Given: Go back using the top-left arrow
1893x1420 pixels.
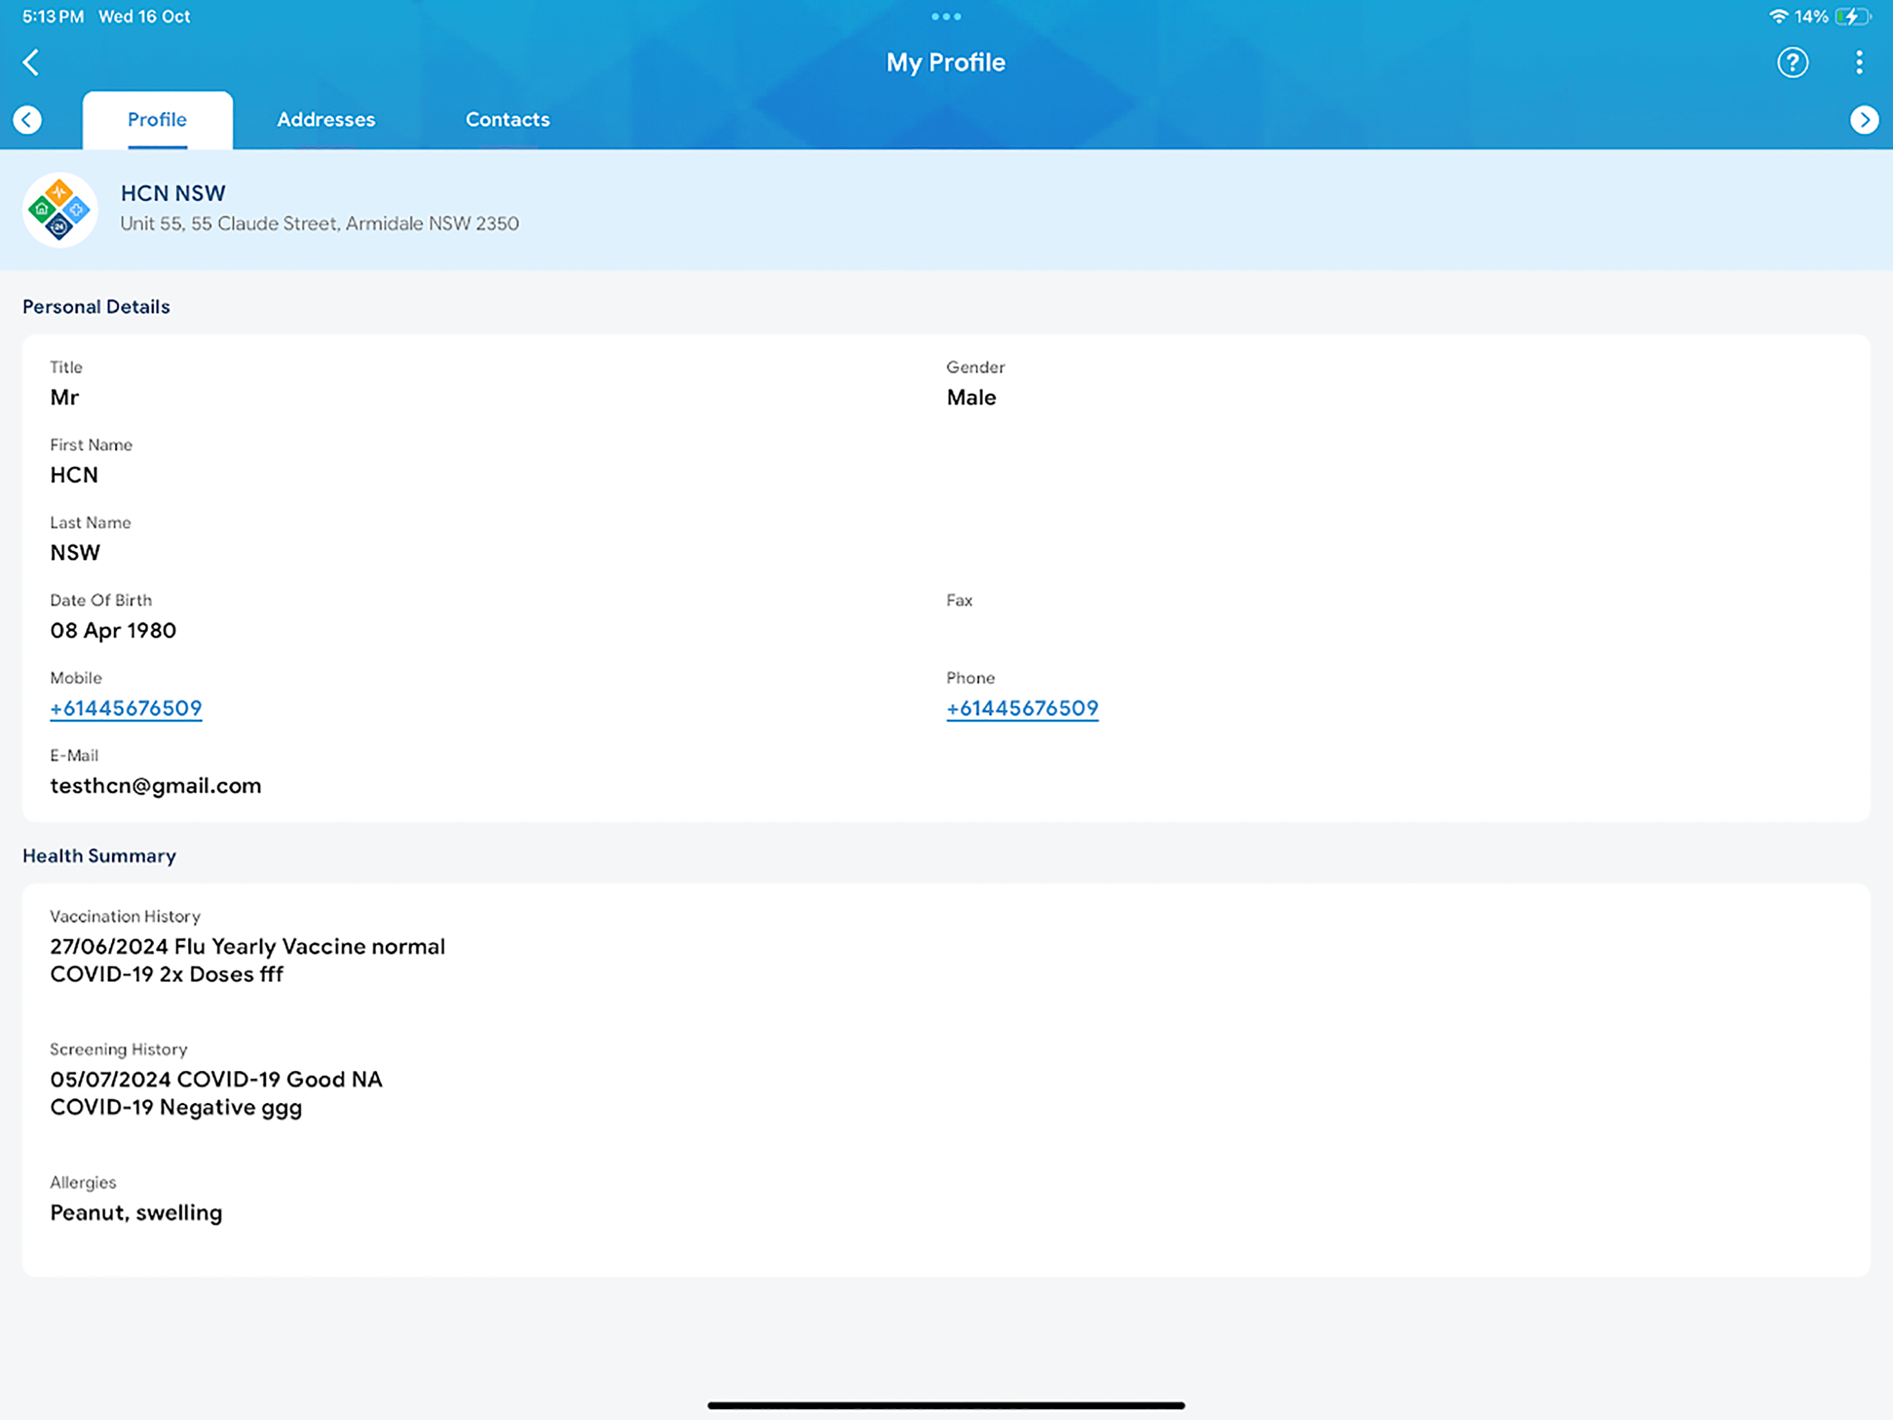Looking at the screenshot, I should click(x=31, y=63).
